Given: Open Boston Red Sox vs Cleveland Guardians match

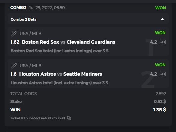Looking at the screenshot, I should pyautogui.click(x=69, y=42).
